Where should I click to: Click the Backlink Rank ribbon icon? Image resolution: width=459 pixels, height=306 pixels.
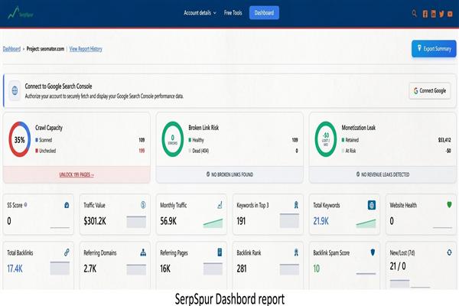[296, 252]
